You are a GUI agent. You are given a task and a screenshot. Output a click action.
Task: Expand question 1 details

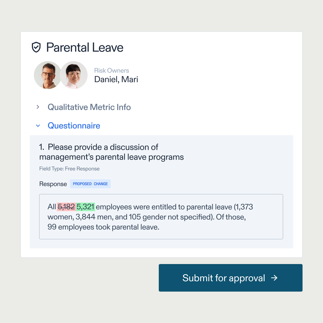pos(111,152)
